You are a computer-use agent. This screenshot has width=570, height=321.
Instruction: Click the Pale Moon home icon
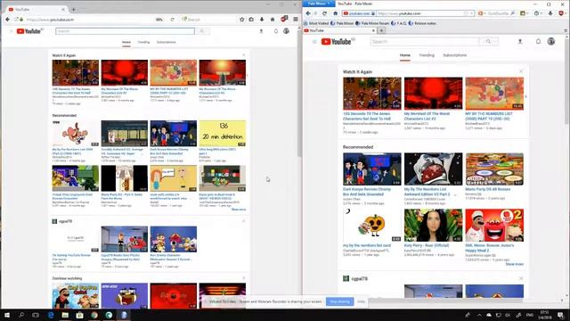pyautogui.click(x=335, y=13)
